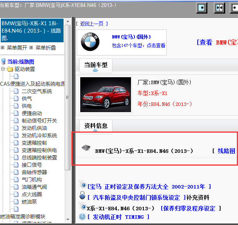This screenshot has width=238, height=225.
Task: Click 包含147个车型，点击查看 link
Action: [138, 45]
